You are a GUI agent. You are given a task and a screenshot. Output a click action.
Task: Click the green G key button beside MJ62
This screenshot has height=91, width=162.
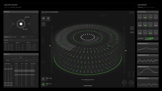(43, 84)
